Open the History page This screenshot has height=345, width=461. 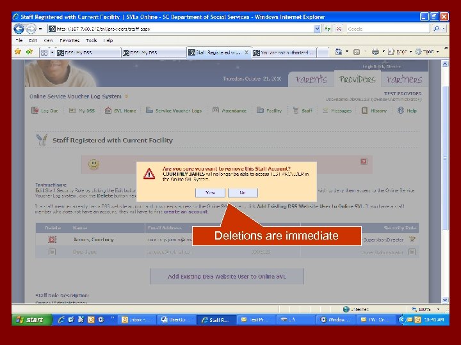tap(374, 111)
